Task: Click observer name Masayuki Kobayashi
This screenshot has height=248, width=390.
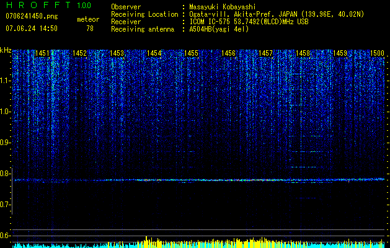Action: coord(223,7)
